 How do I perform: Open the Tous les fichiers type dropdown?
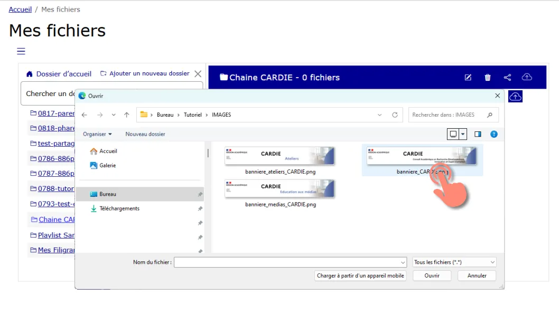coord(454,262)
